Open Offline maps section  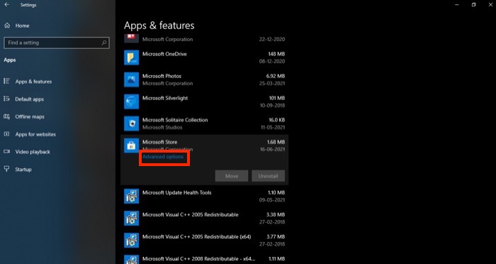30,116
